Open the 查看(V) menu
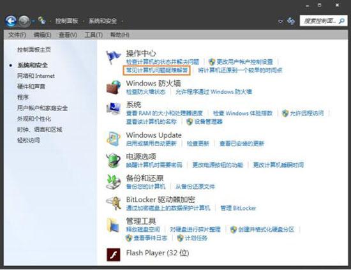The image size is (351, 270). click(68, 35)
